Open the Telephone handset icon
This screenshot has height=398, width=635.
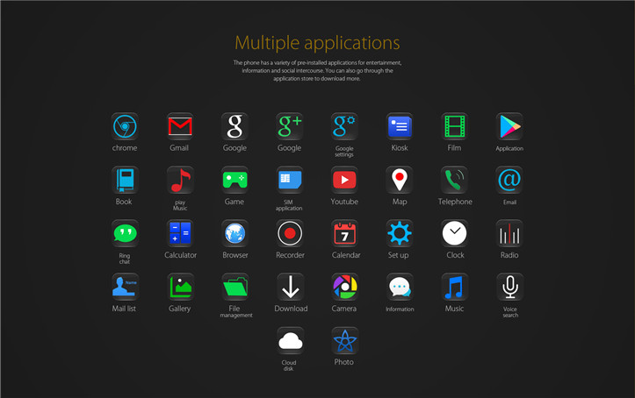point(454,180)
